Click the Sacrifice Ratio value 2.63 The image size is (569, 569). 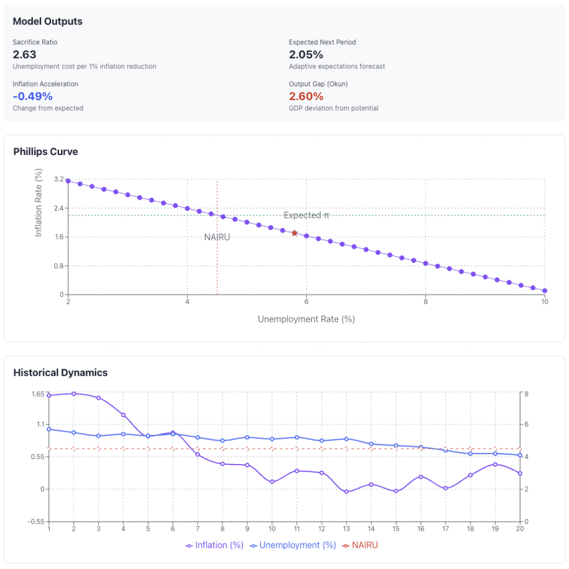(x=24, y=54)
